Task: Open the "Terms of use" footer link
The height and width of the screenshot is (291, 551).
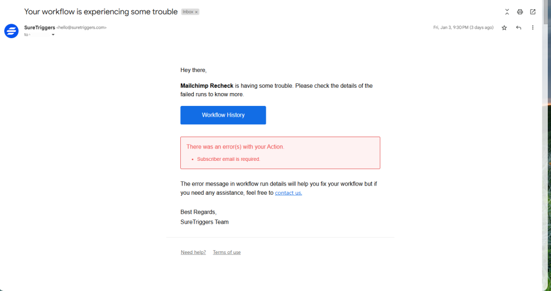Action: click(227, 252)
